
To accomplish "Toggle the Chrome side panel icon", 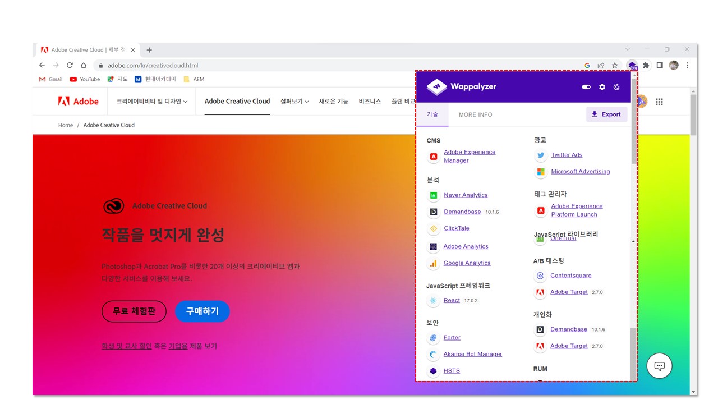I will [660, 65].
